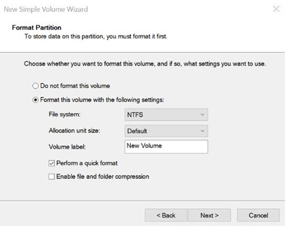Image resolution: width=285 pixels, height=226 pixels.
Task: Click the "New Simple Volume Wizard" window title
Action: pos(46,9)
